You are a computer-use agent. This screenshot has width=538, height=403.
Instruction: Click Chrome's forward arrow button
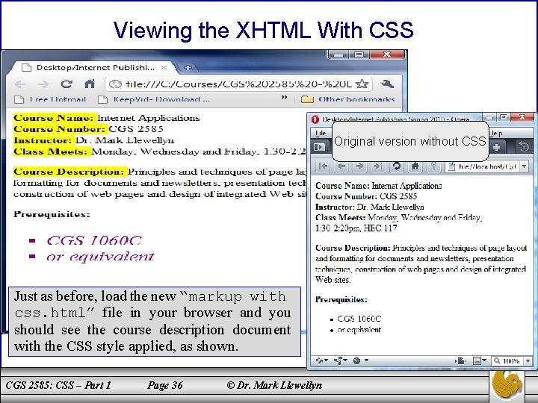[x=43, y=84]
